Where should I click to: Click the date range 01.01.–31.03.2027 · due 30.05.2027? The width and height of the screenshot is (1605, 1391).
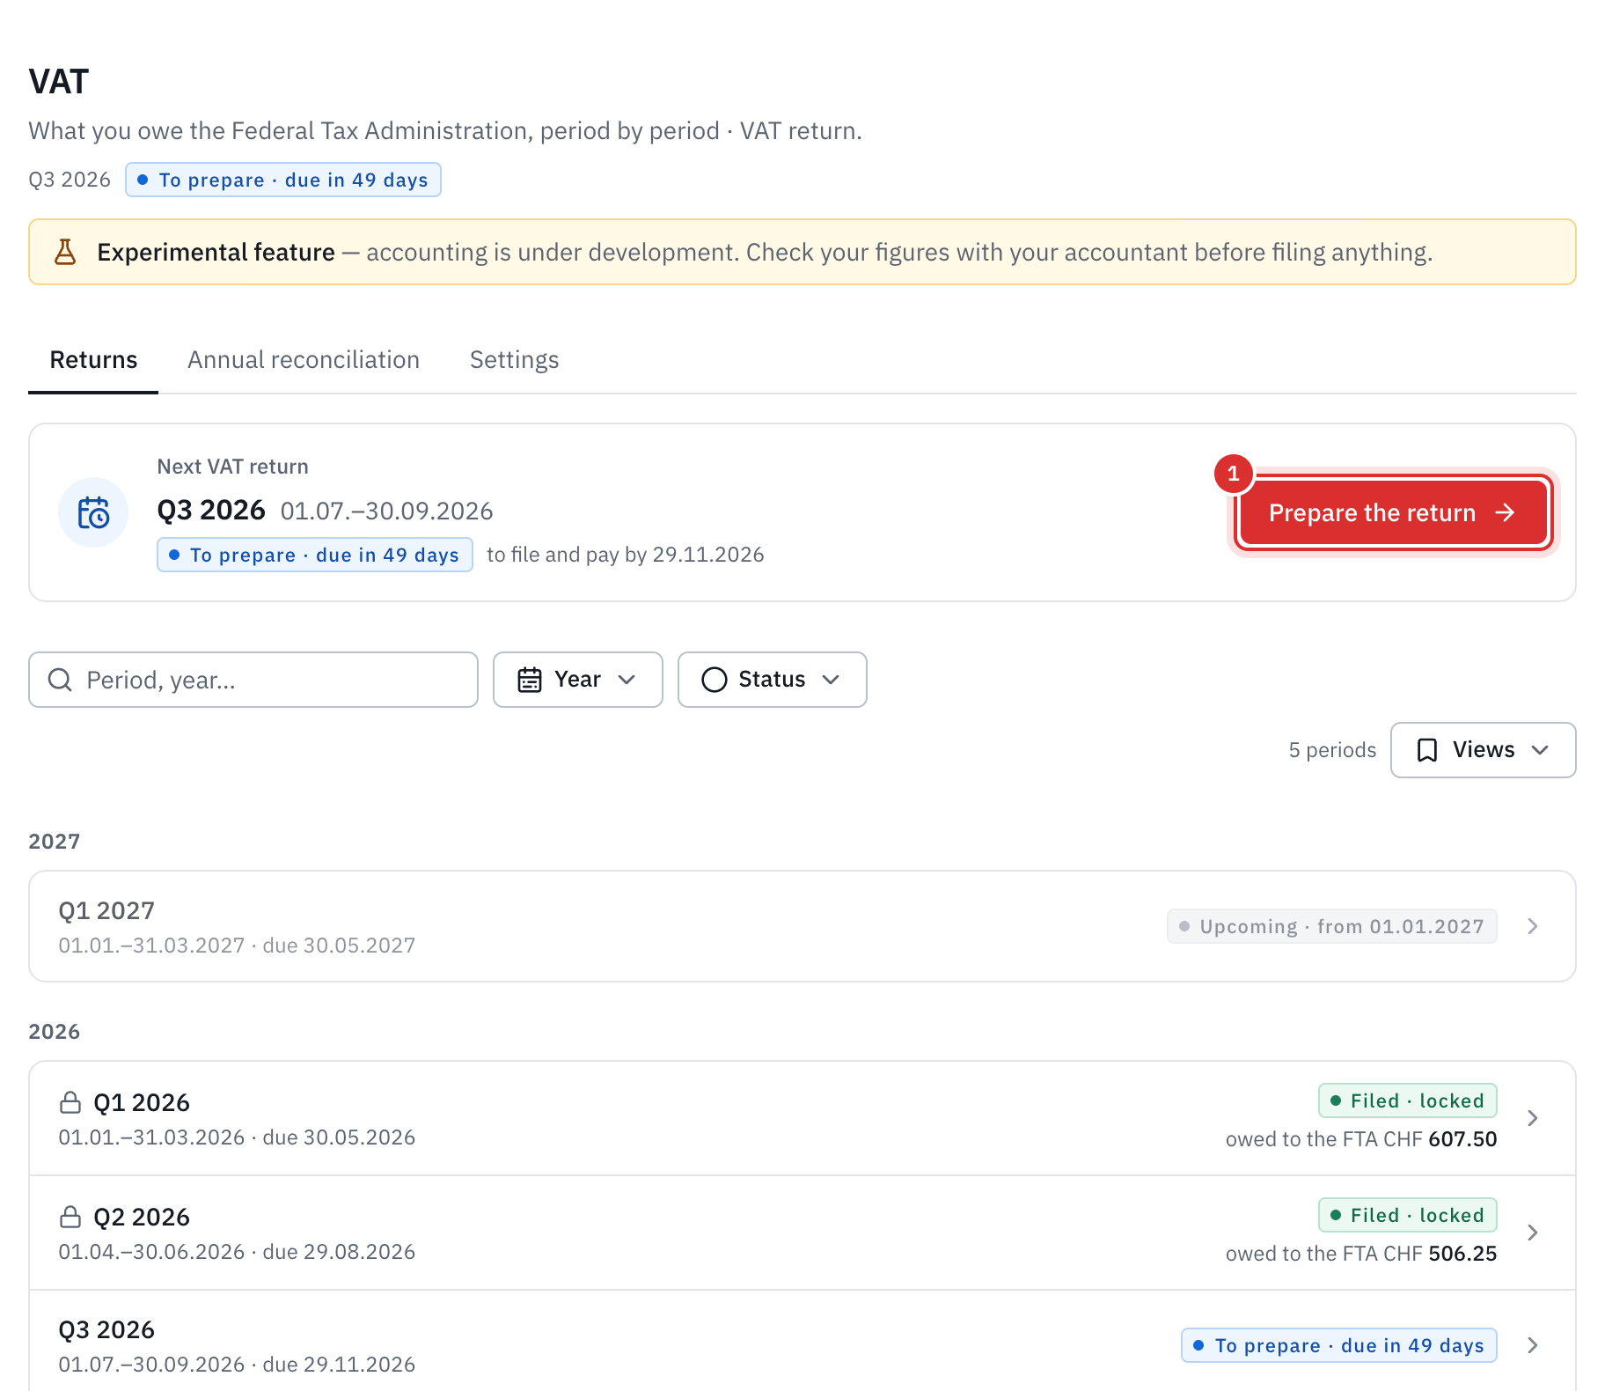pyautogui.click(x=237, y=946)
